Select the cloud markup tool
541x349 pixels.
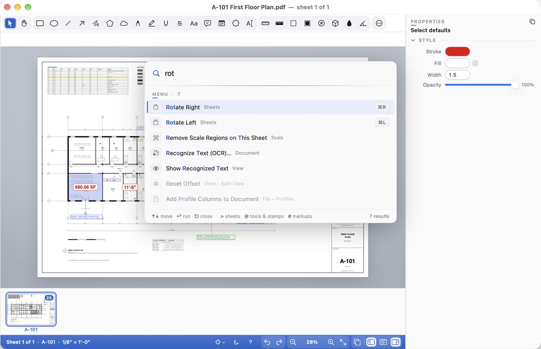124,23
